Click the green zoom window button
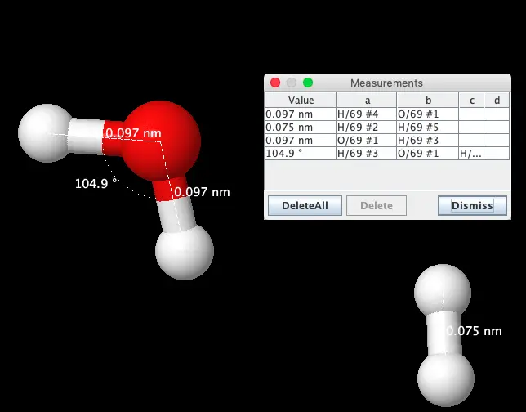Screen dimensions: 526x412 [308, 83]
